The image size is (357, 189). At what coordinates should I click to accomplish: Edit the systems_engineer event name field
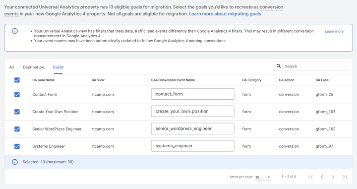point(192,146)
